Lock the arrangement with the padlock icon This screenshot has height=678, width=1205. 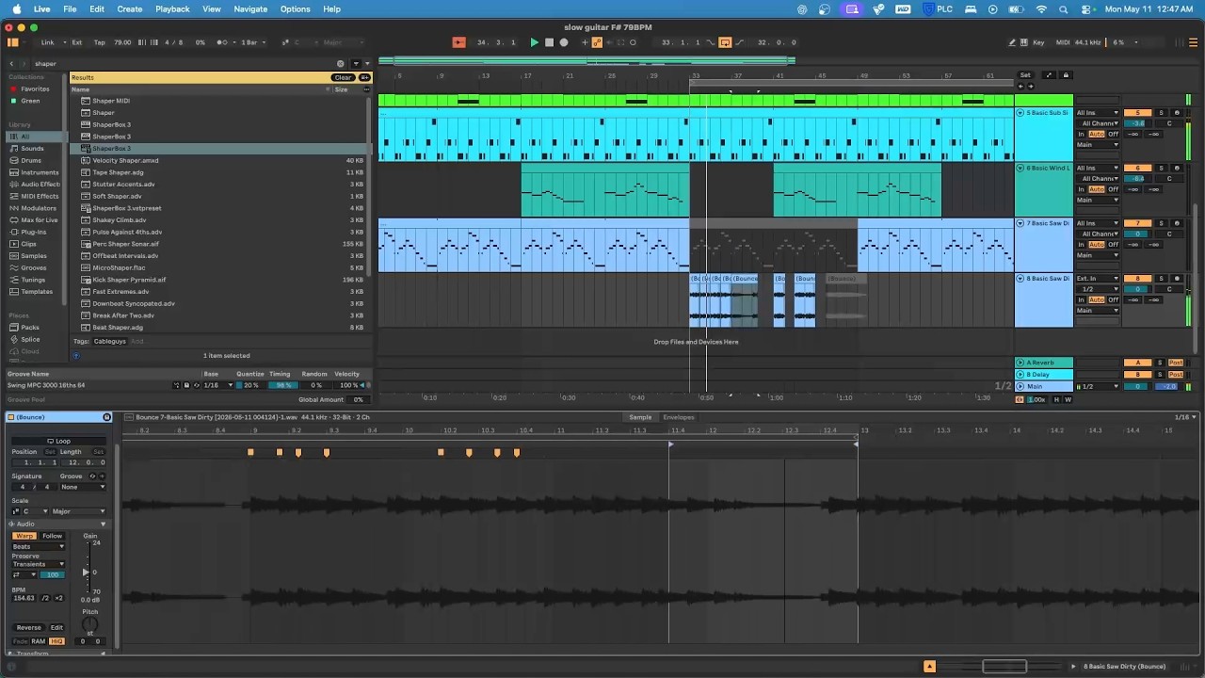tap(1066, 75)
